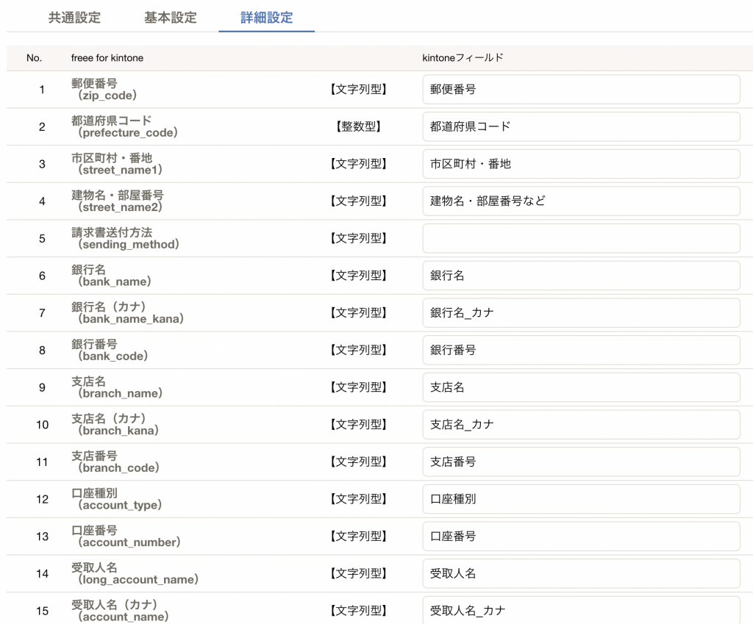Click the No. column header
The height and width of the screenshot is (624, 753).
click(34, 58)
